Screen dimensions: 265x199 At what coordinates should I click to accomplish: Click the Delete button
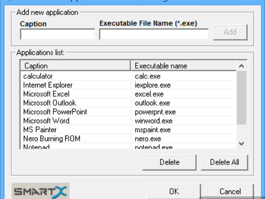coord(170,162)
